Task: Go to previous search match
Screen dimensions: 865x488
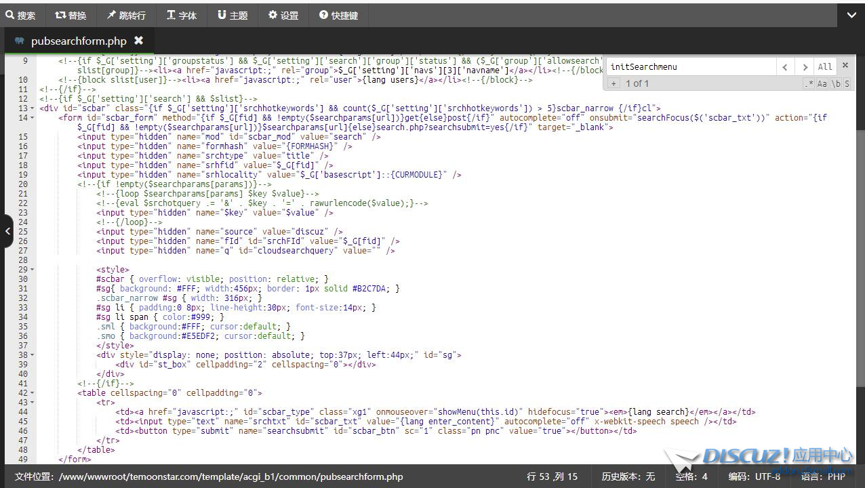Action: (x=785, y=66)
